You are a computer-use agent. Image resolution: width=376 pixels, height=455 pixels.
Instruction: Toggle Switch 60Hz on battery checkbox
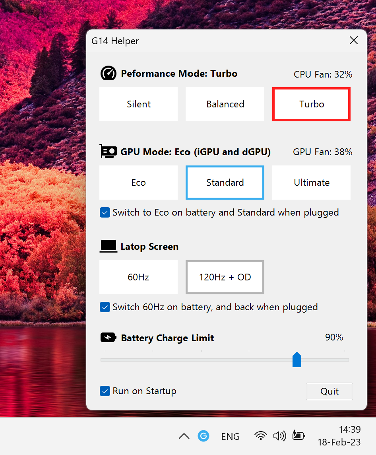105,307
